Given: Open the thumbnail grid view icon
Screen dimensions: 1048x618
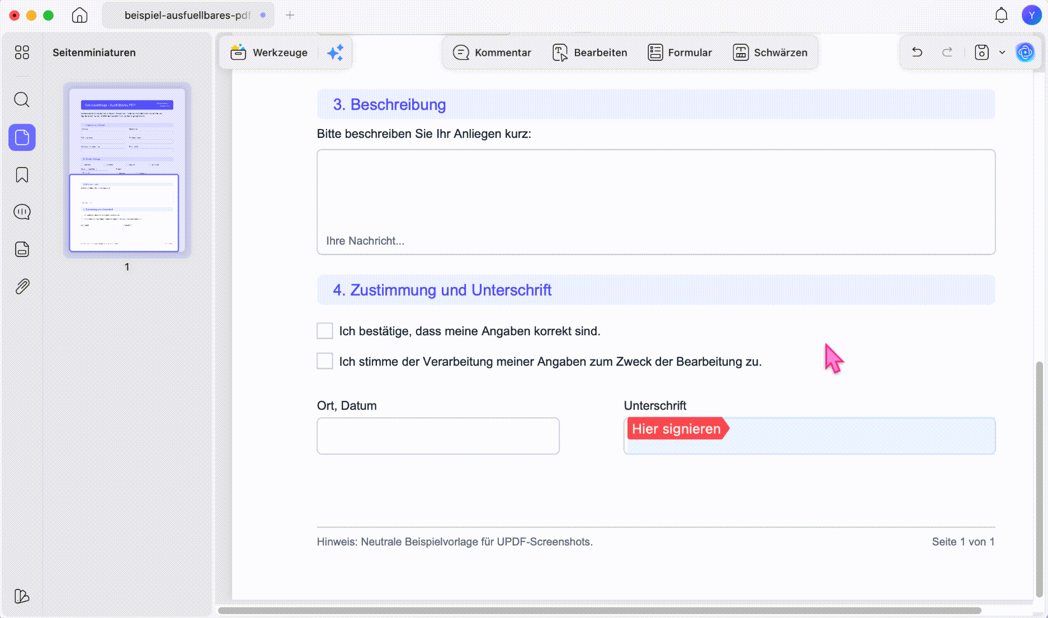Looking at the screenshot, I should [x=22, y=53].
